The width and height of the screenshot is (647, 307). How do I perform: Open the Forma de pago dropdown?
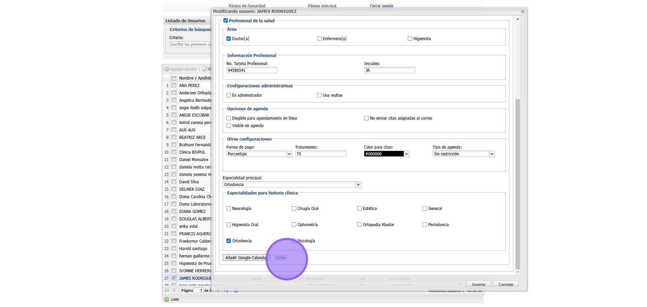[289, 154]
